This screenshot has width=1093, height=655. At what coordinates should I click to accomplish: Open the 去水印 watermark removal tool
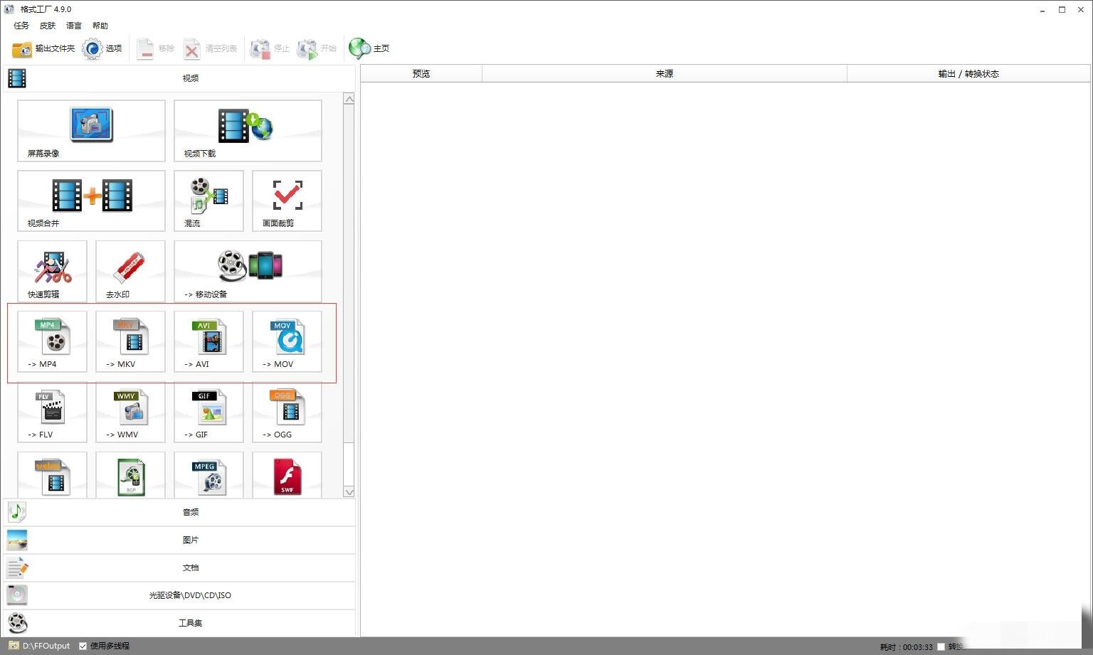click(x=130, y=271)
